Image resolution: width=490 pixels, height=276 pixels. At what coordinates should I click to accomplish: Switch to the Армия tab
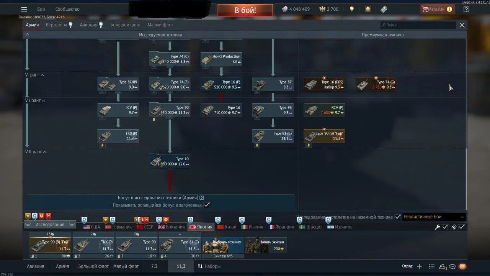[x=32, y=25]
